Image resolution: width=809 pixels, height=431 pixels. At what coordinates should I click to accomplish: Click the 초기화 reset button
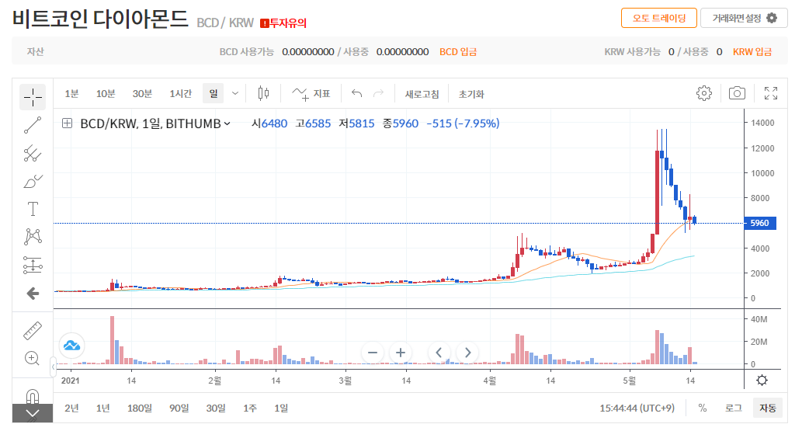pos(471,94)
